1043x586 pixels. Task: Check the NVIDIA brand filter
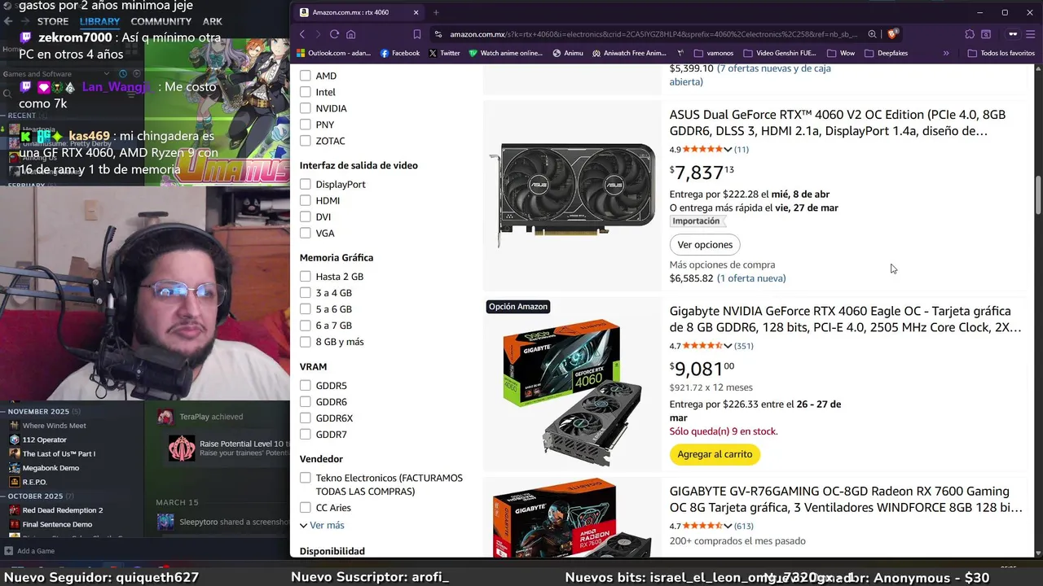tap(306, 108)
